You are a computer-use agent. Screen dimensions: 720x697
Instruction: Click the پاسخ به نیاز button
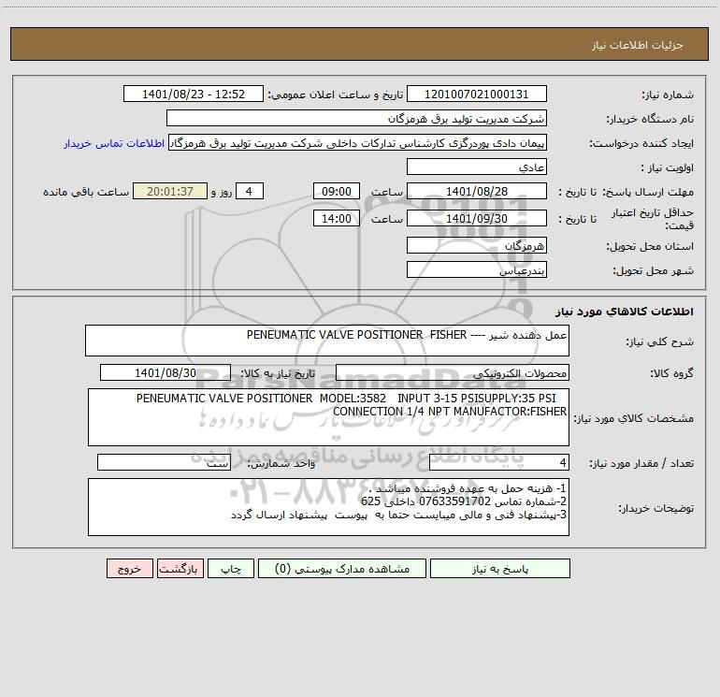(500, 569)
